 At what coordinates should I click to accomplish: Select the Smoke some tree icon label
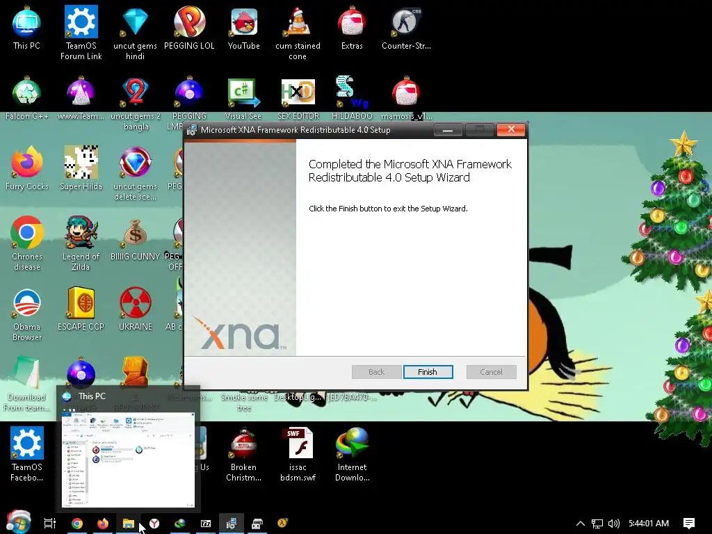(x=244, y=403)
